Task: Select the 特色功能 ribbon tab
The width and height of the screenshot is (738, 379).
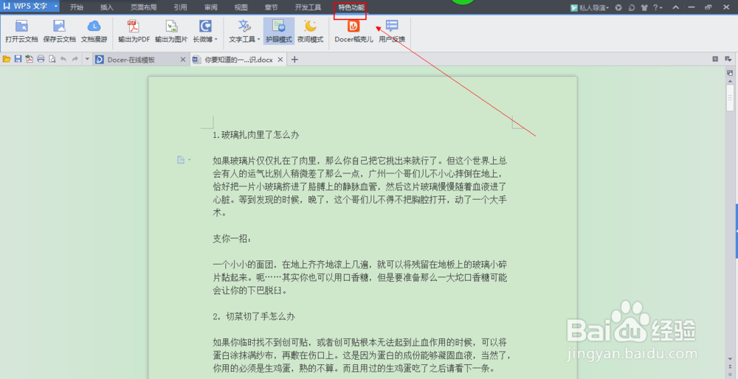Action: (351, 7)
